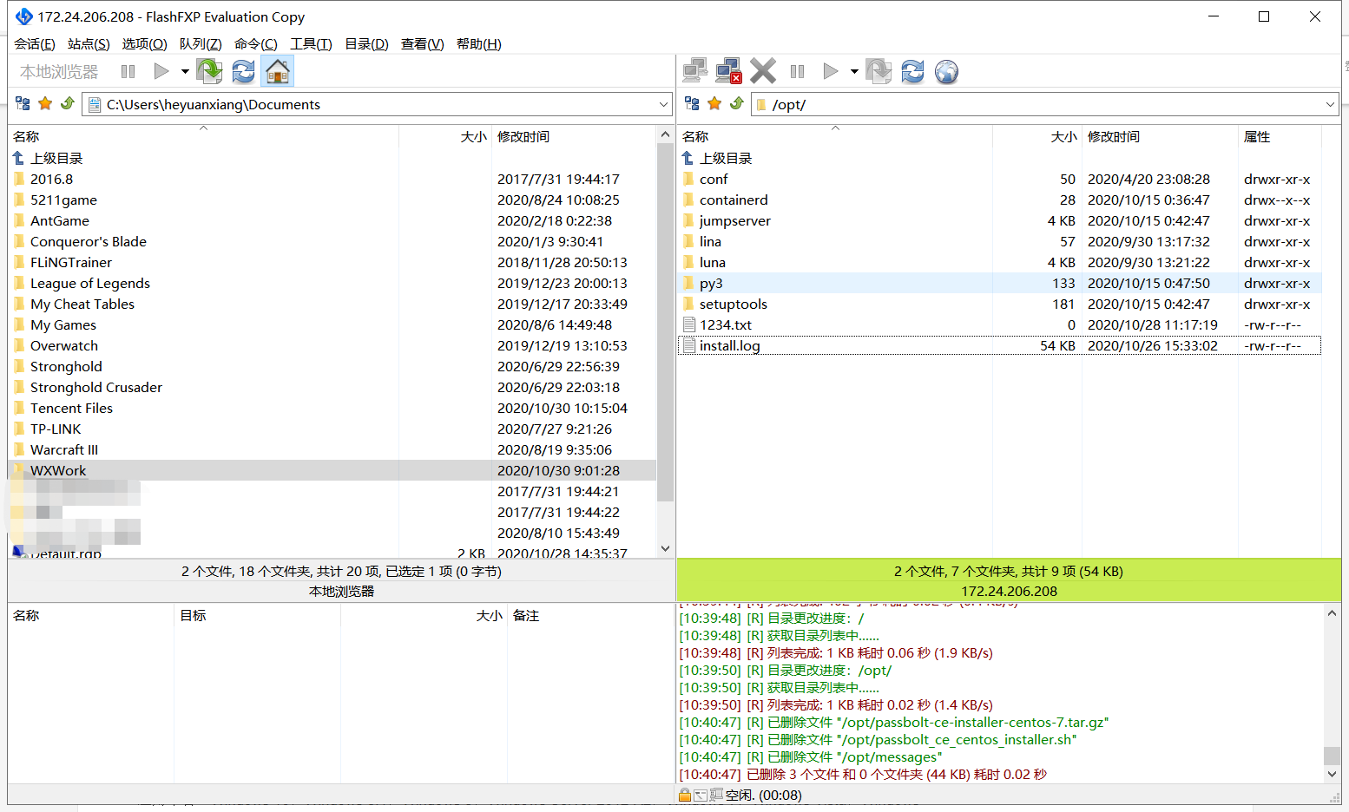The width and height of the screenshot is (1349, 812).
Task: Select the remote install.log file
Action: coord(999,345)
